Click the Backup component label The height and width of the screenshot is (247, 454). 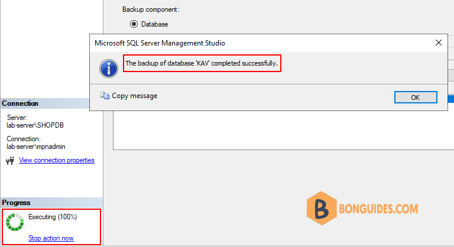[151, 9]
